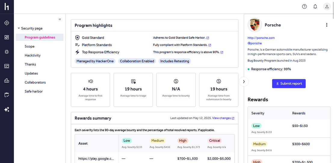
Task: Open the http://porsche.com link
Action: 261,38
